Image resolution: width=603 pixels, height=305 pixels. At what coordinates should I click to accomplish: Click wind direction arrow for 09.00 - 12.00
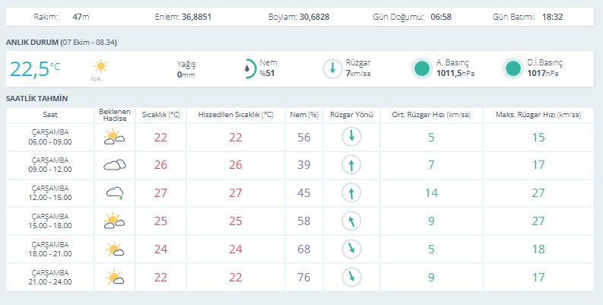[x=351, y=165]
